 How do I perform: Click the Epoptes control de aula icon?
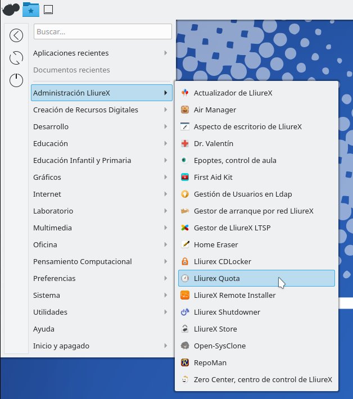[x=184, y=160]
